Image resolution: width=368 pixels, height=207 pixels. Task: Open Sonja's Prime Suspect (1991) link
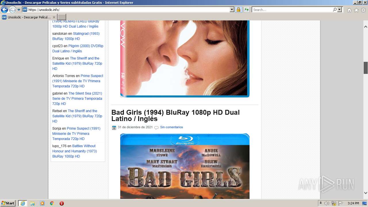(76, 134)
